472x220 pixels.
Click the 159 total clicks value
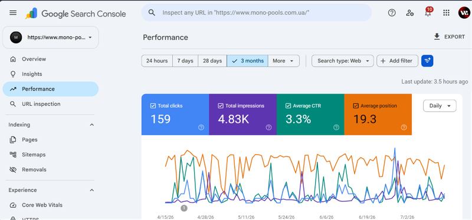click(x=160, y=119)
